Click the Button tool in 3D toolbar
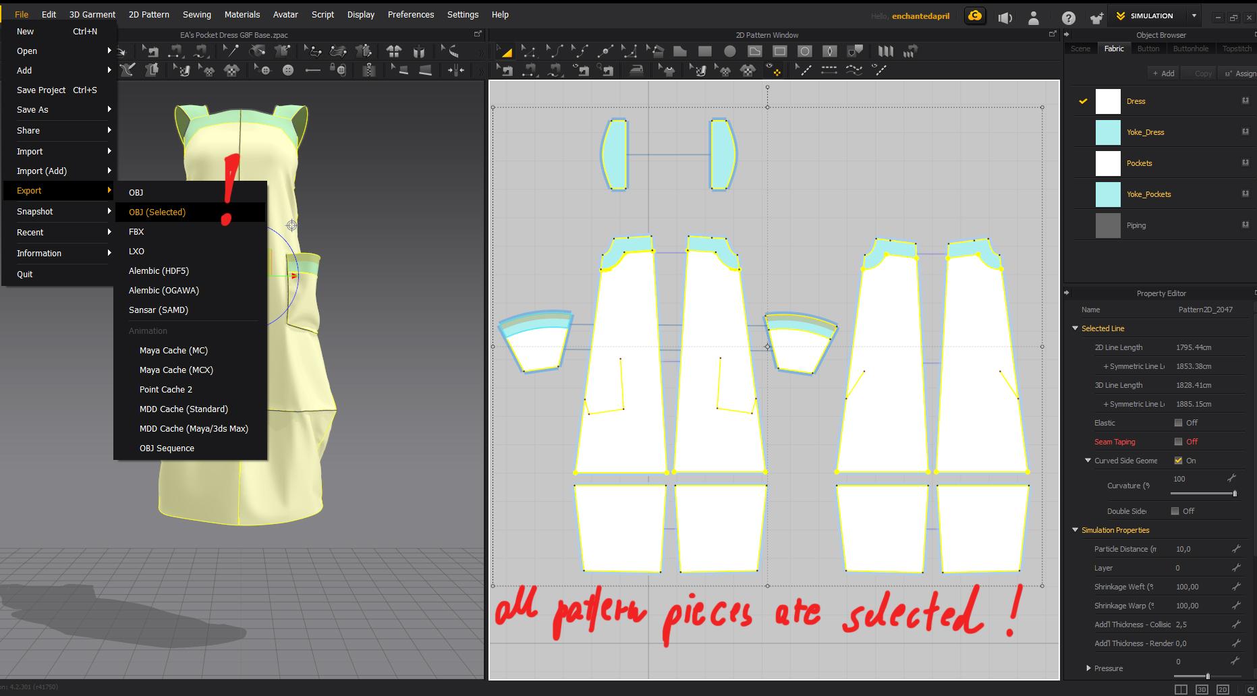This screenshot has height=696, width=1257. click(x=288, y=70)
